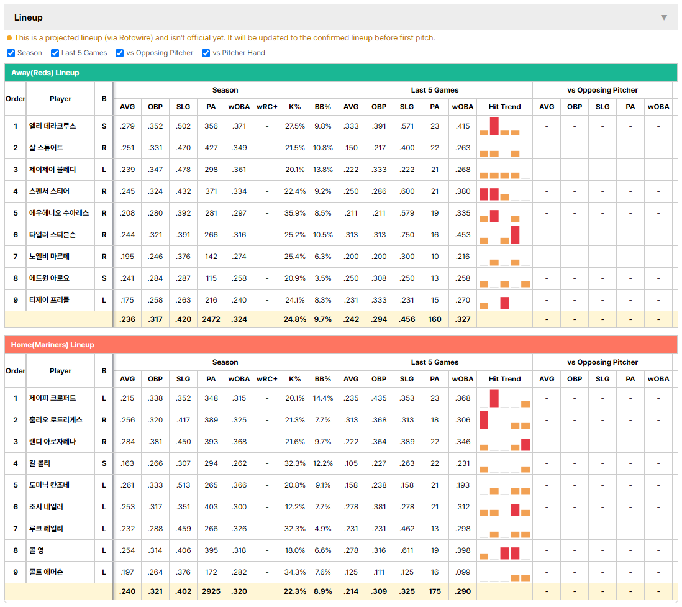Sort Mariners table by K% column header
The image size is (682, 607).
[295, 379]
